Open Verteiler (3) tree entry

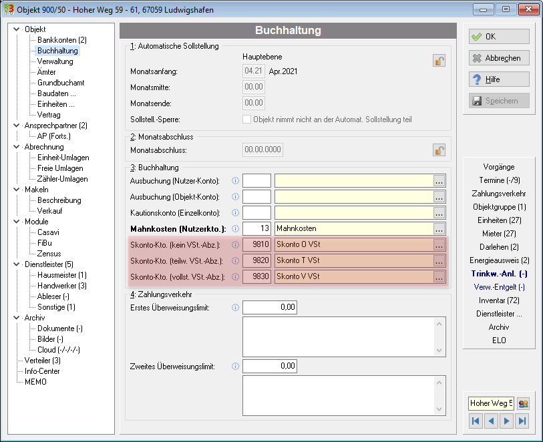click(43, 361)
